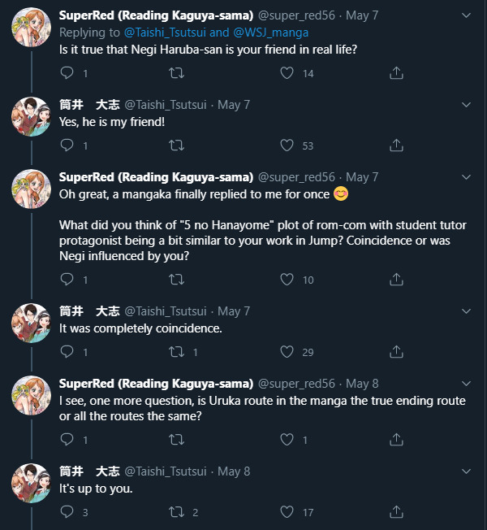Retweet the "It's up to you." tweet

point(176,512)
